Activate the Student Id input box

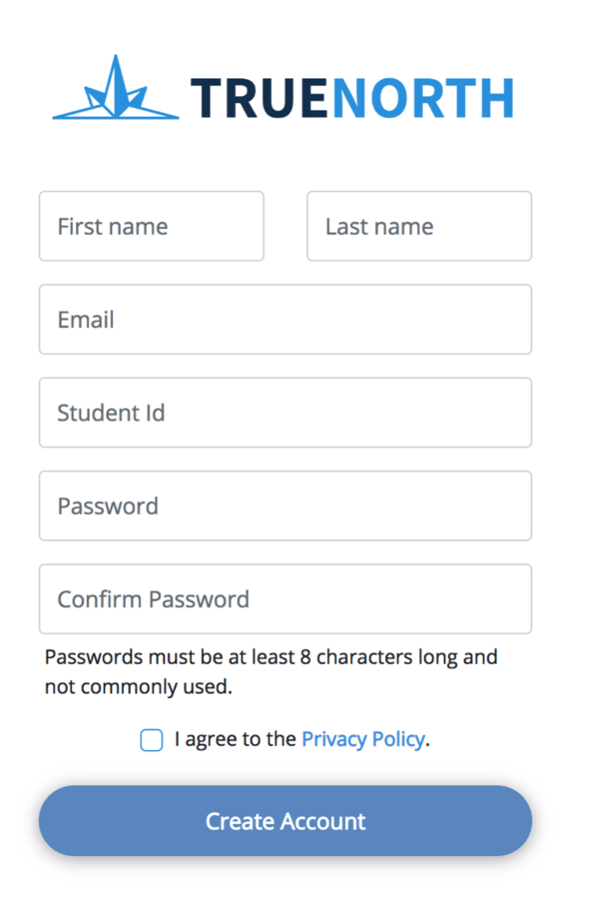tap(285, 412)
